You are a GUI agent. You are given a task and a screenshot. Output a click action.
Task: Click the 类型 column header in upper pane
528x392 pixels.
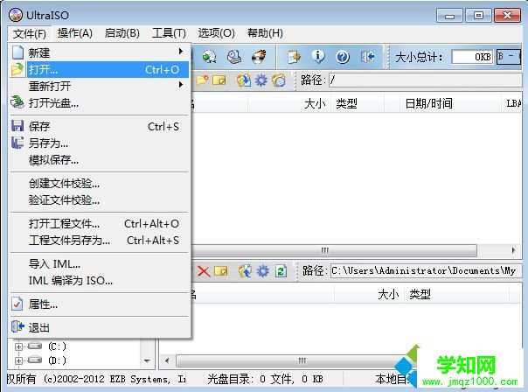coord(358,103)
